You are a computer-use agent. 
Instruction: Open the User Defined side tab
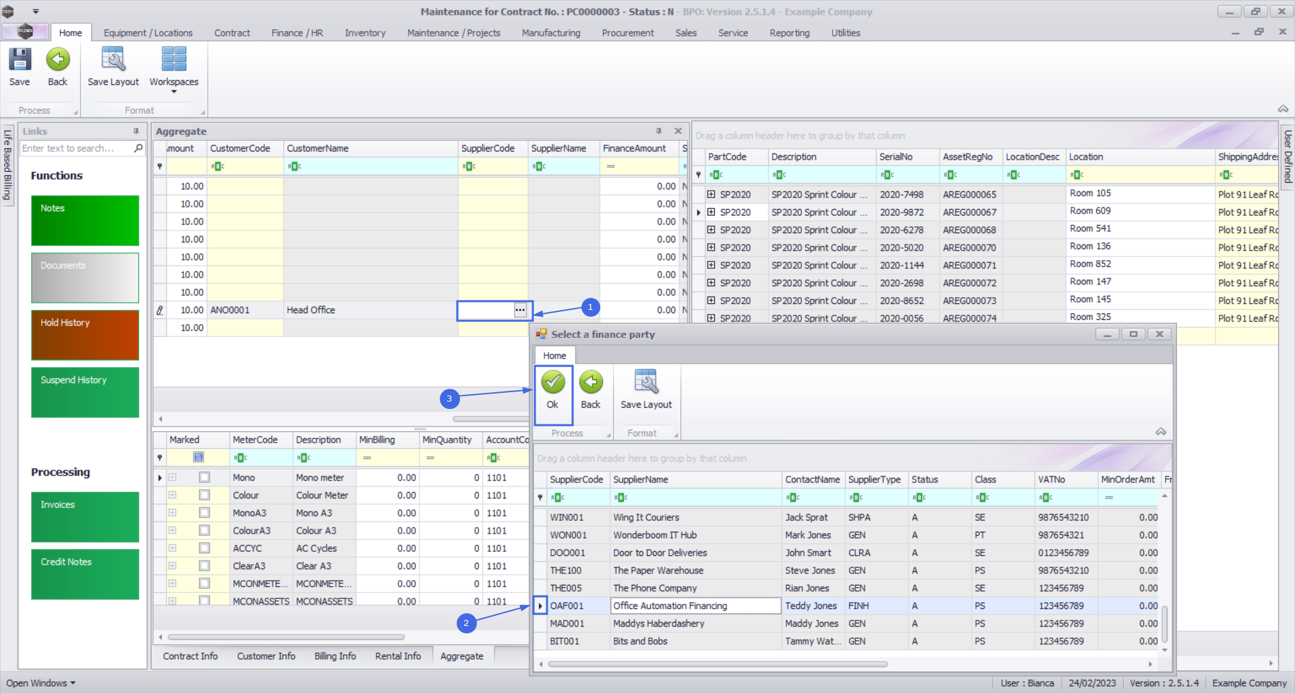coord(1288,156)
